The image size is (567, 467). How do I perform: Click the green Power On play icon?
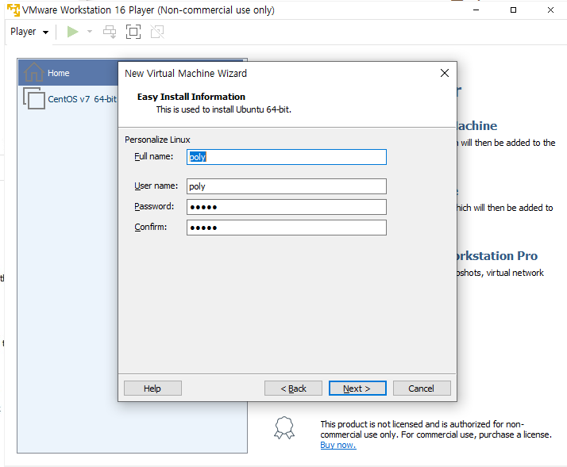pos(73,32)
